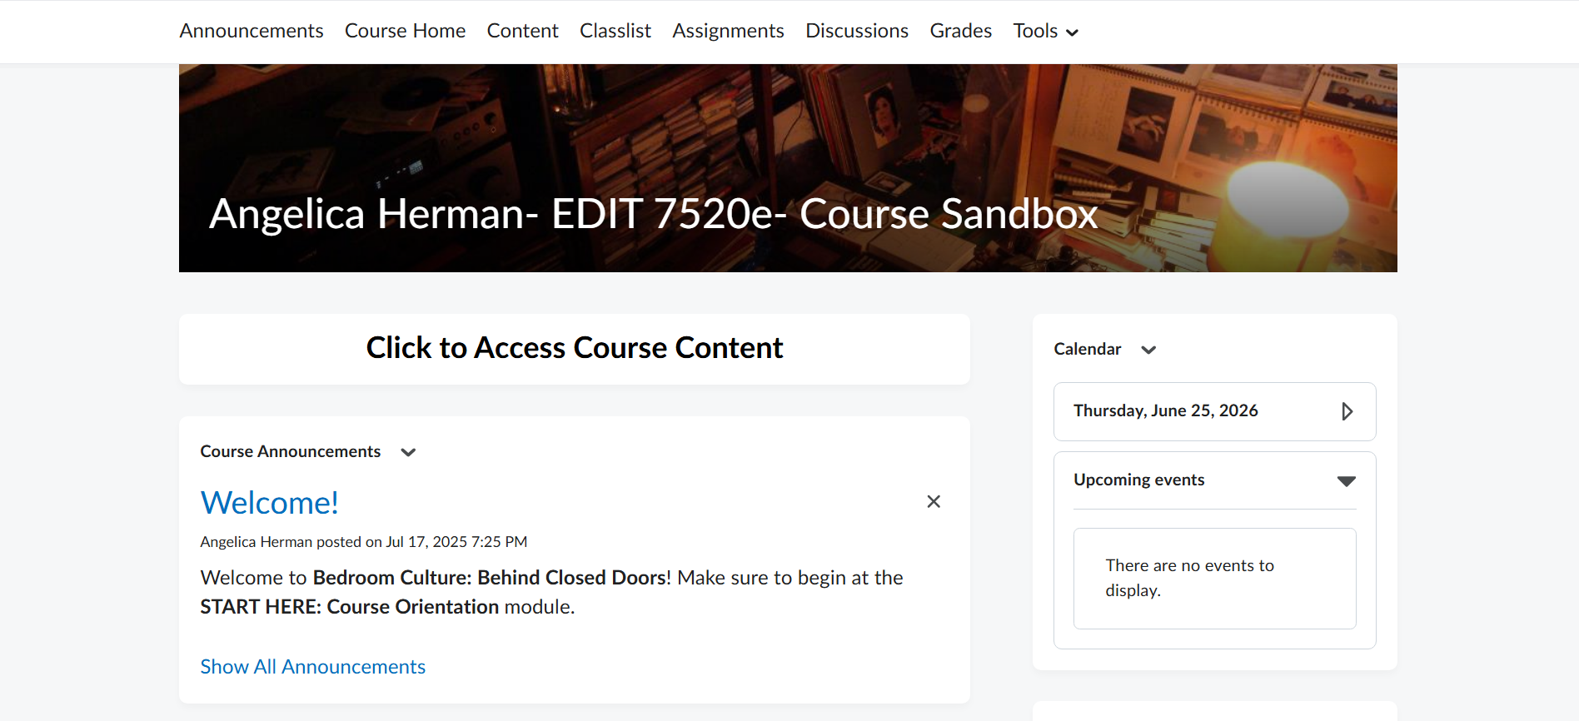The image size is (1579, 721).
Task: Click Show All Announcements link
Action: tap(313, 667)
